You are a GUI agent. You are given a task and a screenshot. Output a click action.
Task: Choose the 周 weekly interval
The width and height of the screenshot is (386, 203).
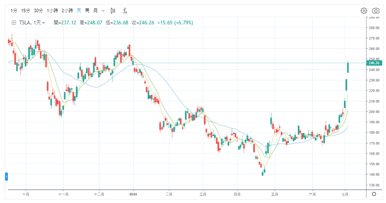[x=87, y=11]
